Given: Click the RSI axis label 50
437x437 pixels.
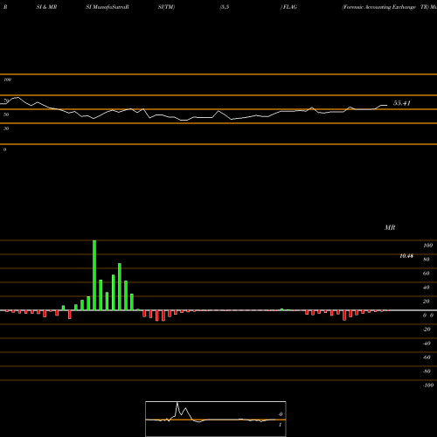Looking at the screenshot, I should click(6, 114).
